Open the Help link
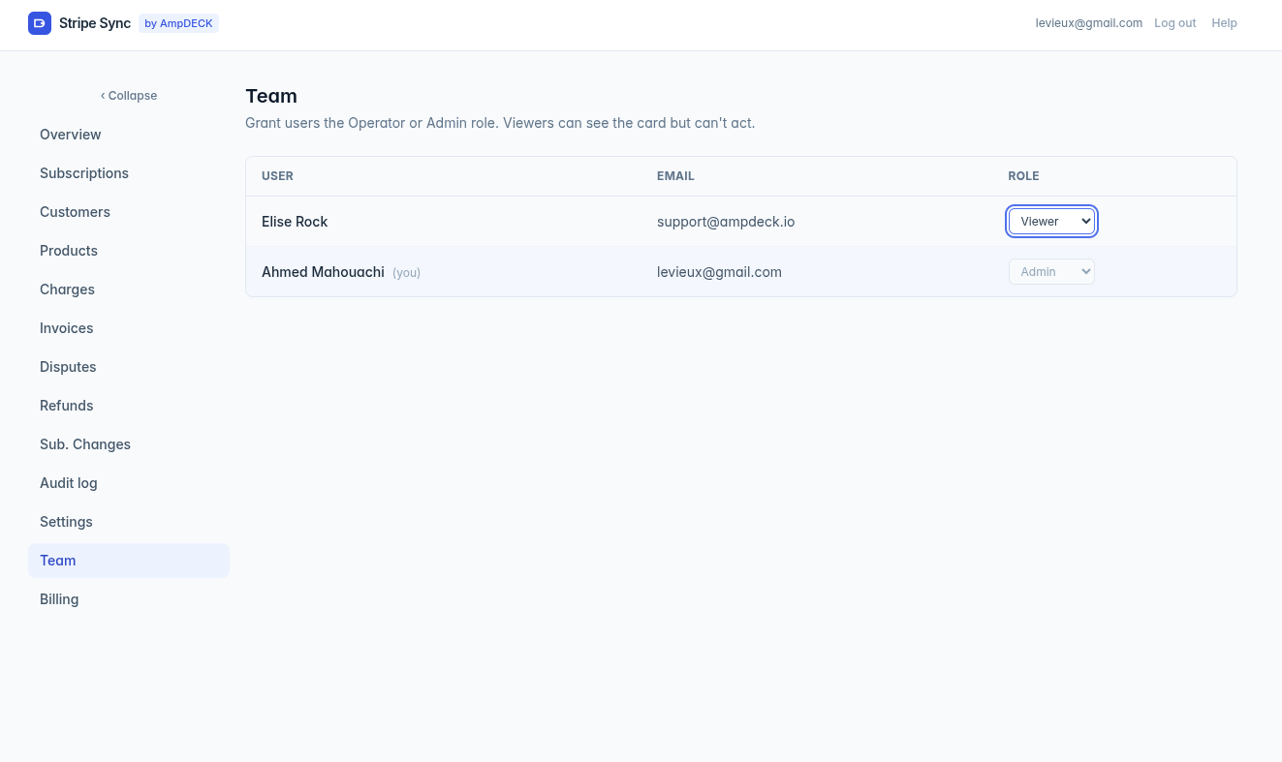 (1224, 23)
